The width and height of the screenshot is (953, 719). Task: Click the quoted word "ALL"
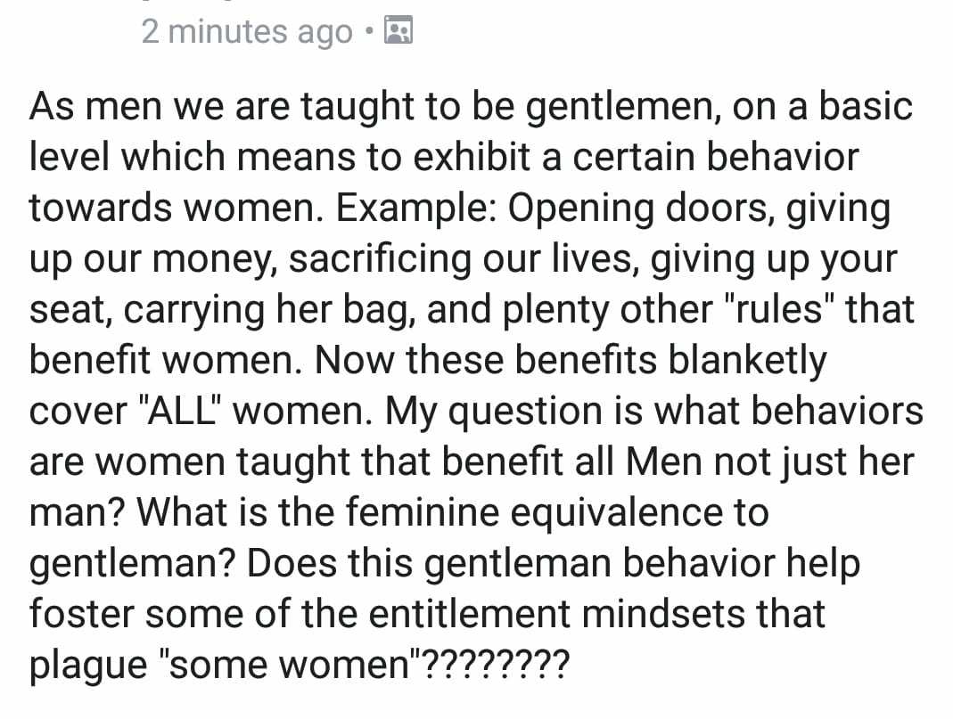pos(180,412)
